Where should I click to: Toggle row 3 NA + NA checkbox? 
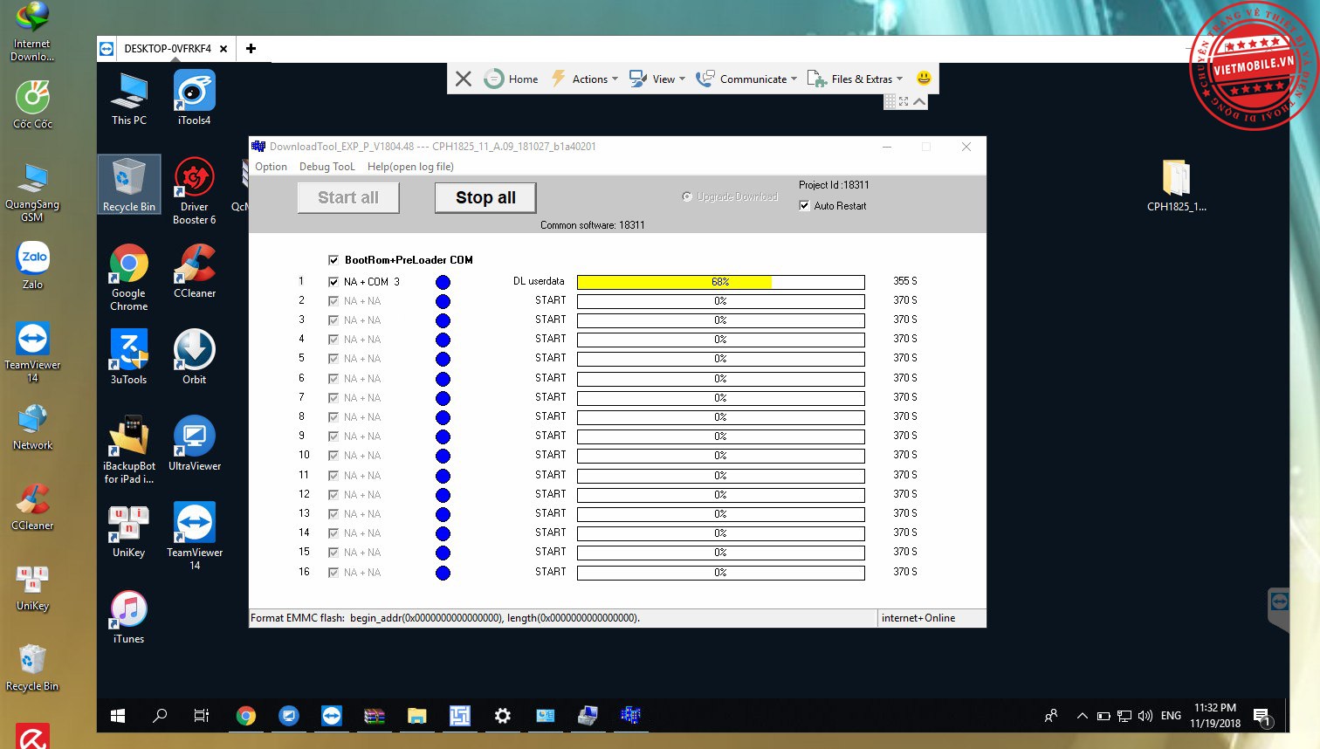tap(333, 320)
